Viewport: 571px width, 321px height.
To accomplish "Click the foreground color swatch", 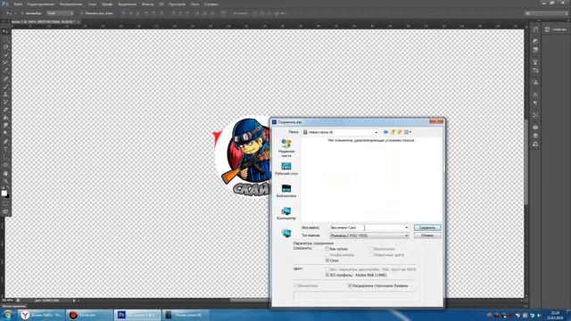I will (4, 193).
